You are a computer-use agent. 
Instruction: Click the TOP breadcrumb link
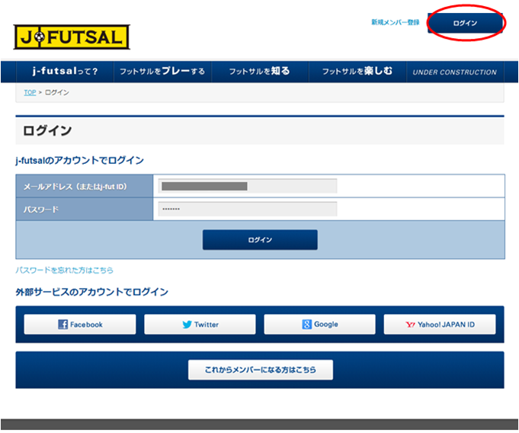point(30,92)
